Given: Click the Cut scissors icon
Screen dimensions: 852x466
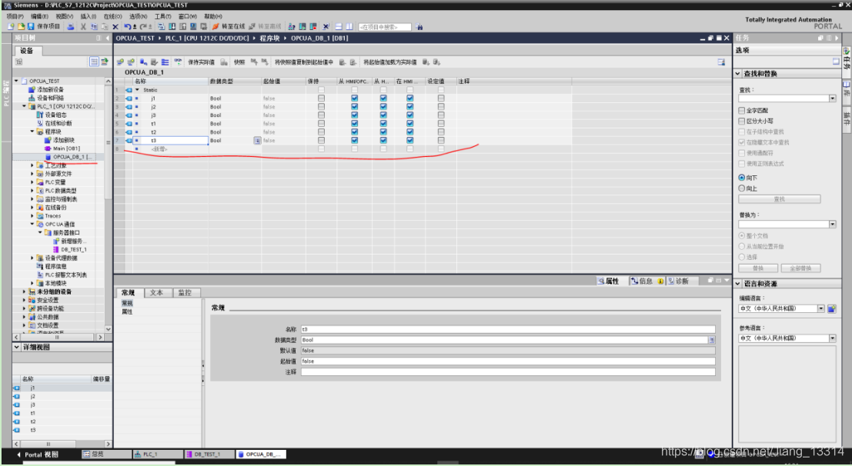Looking at the screenshot, I should [83, 26].
